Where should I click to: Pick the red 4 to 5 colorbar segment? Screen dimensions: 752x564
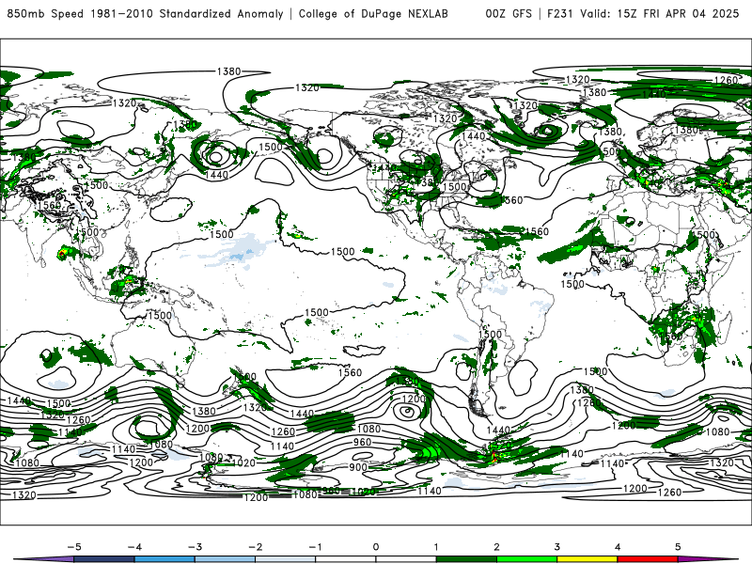(x=648, y=559)
